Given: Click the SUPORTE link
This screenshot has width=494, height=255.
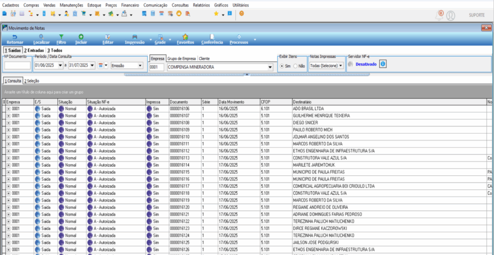Looking at the screenshot, I should coord(477,15).
